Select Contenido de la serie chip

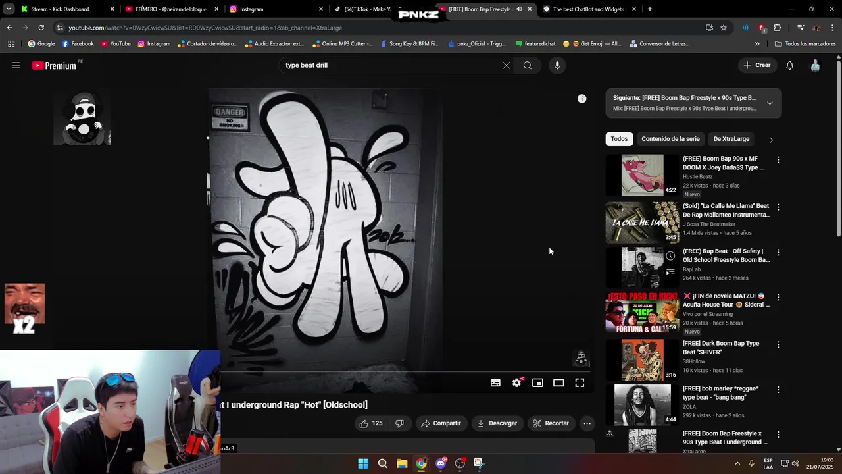coord(670,139)
